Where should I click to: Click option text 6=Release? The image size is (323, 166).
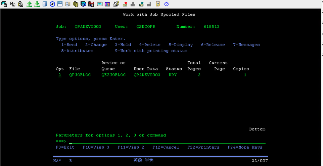pos(213,45)
